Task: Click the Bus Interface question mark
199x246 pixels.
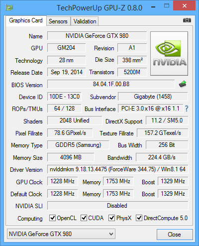Action: (187, 109)
